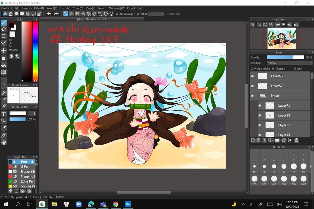Open the File menu
The height and width of the screenshot is (209, 314).
point(5,8)
